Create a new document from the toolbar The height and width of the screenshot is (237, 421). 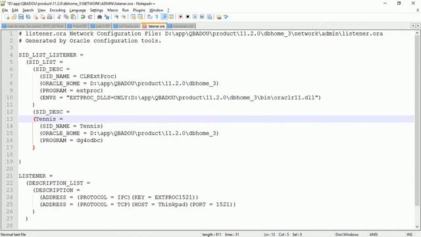tap(7, 17)
